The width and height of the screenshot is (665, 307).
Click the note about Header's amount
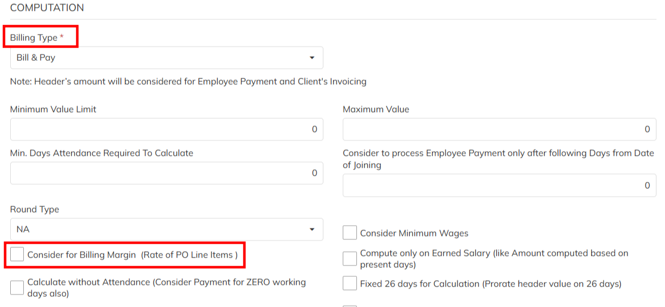coord(188,81)
